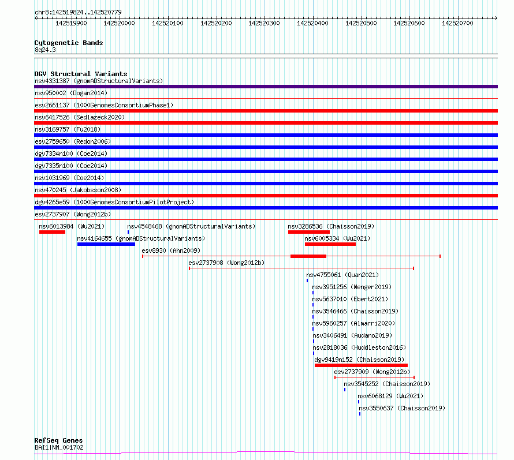Click the blue bar under nsv4164655

[106, 244]
